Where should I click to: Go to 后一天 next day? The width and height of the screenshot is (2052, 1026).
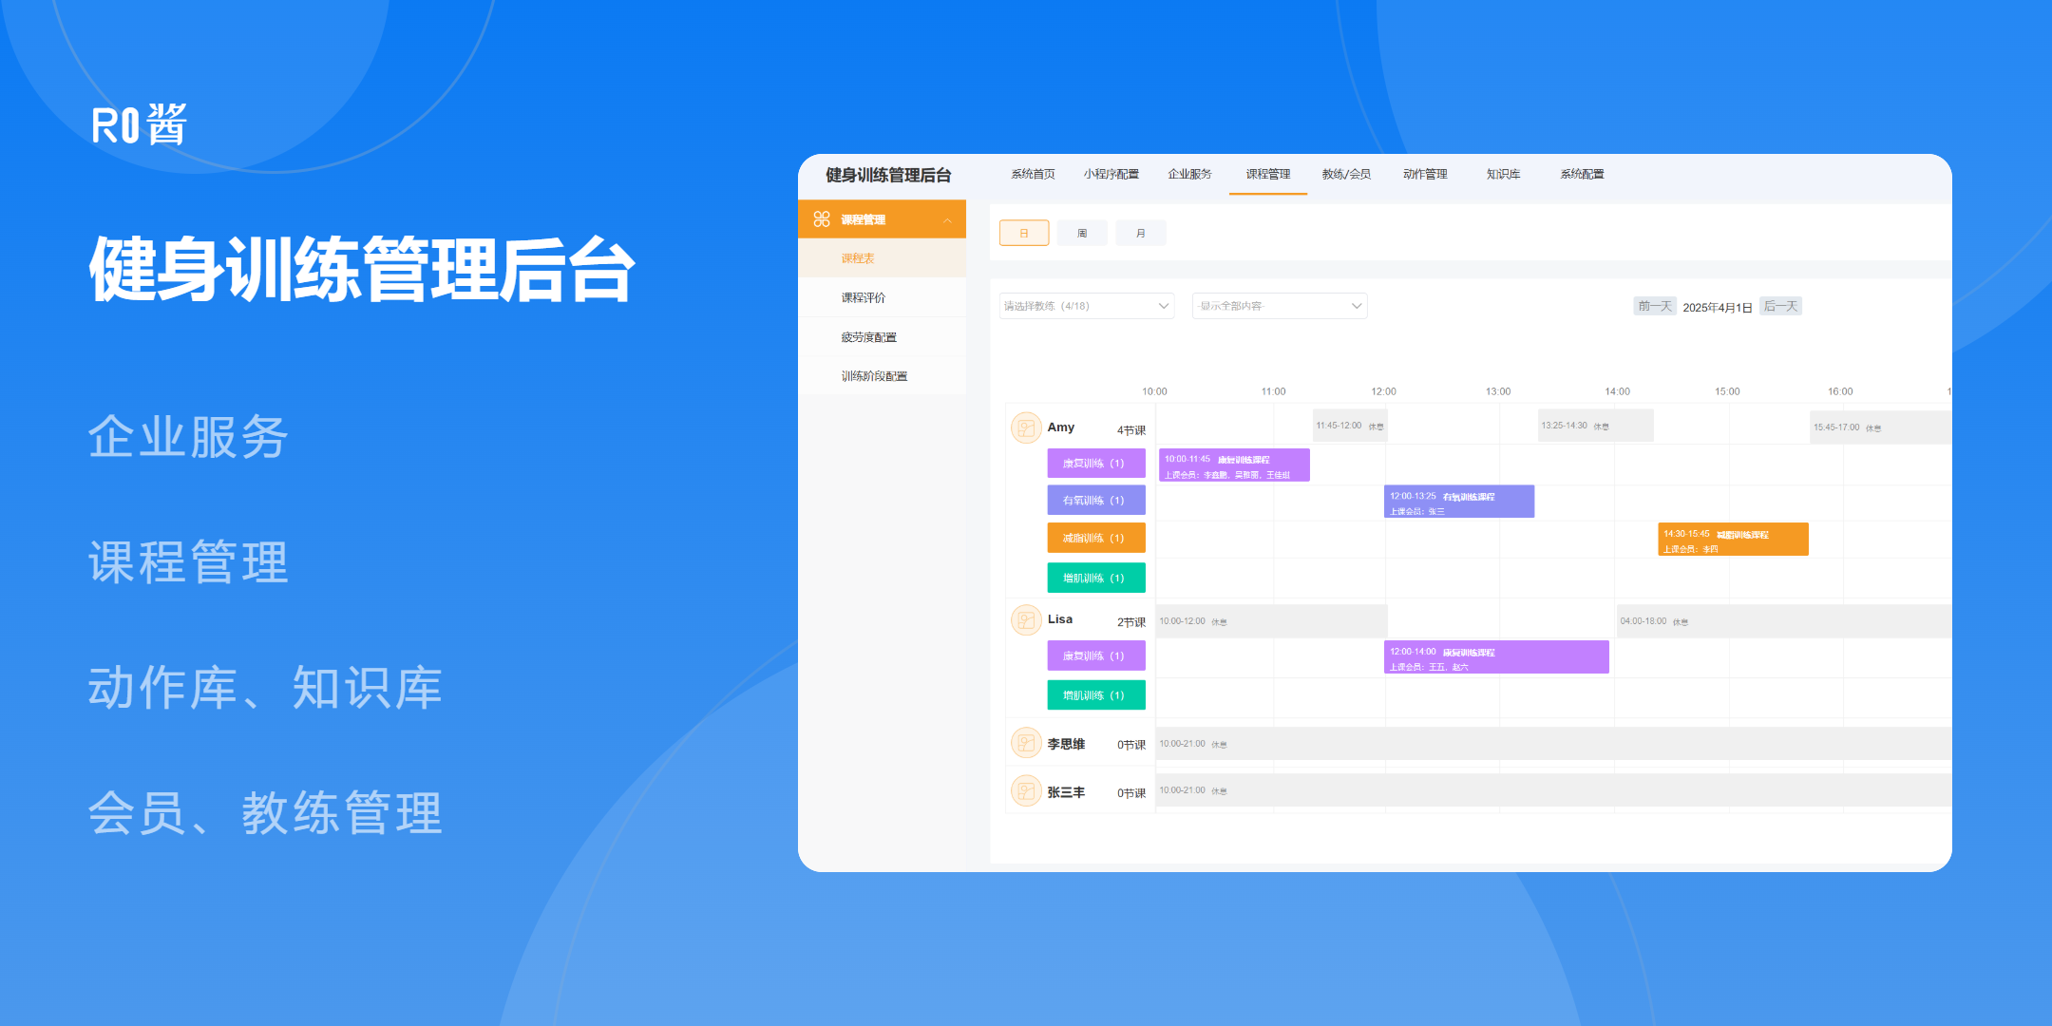click(1780, 306)
